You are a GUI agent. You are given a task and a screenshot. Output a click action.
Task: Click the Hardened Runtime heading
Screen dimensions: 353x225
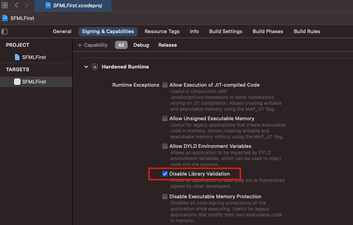[125, 67]
